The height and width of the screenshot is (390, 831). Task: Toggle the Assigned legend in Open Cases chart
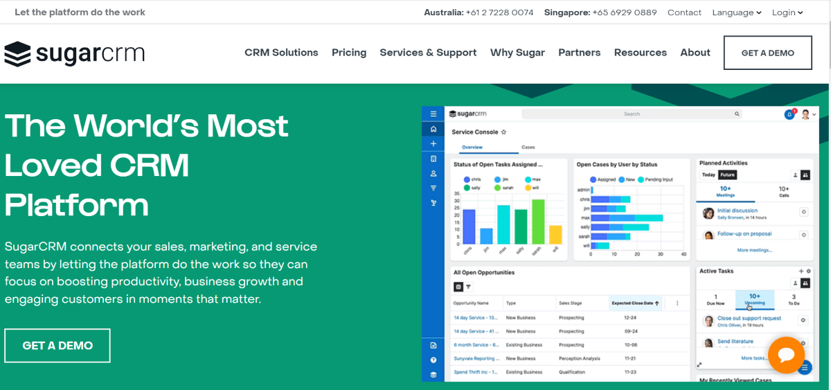click(602, 179)
